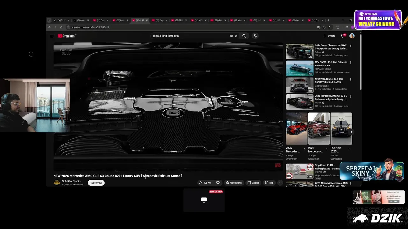Open options menu for Stop Cham #1432 video
The image size is (408, 229).
[351, 166]
